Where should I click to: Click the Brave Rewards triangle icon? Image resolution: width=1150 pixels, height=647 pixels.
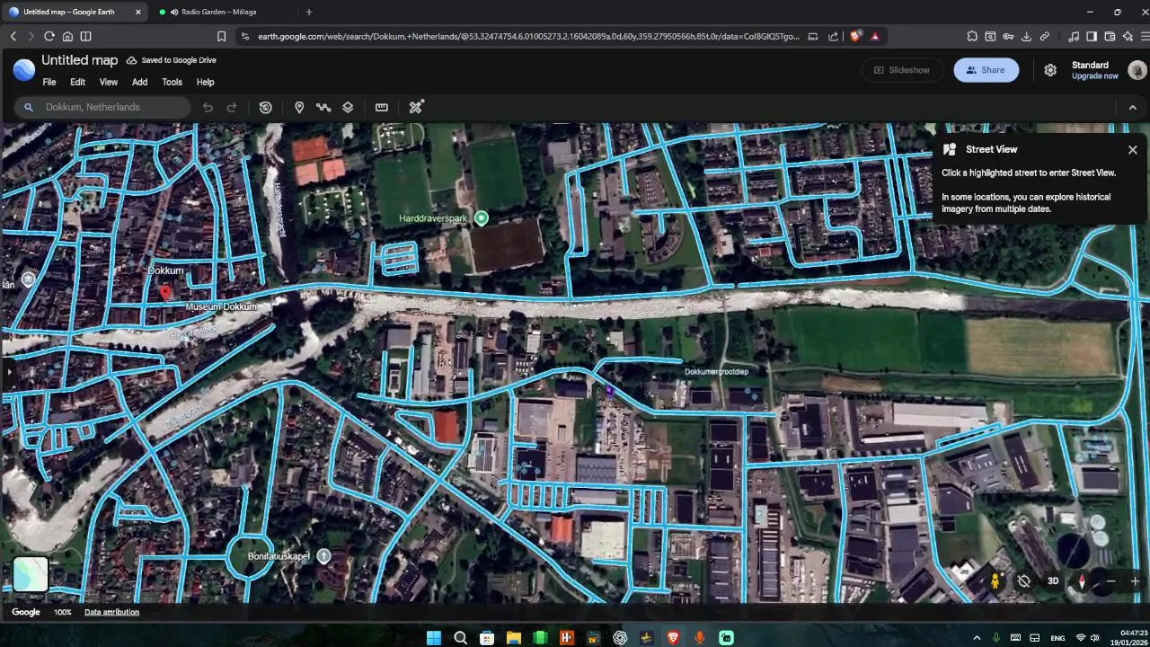(875, 36)
